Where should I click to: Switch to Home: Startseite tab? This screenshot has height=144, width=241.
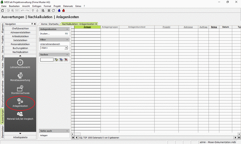pos(50,24)
